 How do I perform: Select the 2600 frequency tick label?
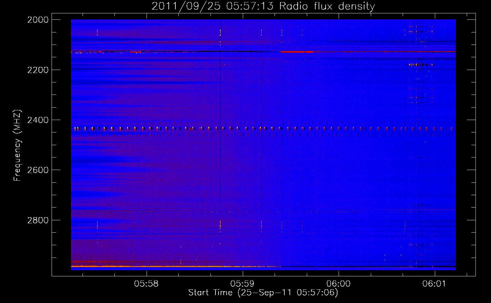(x=38, y=170)
